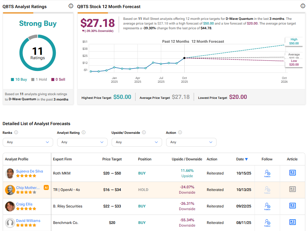Follow analyst Craig Ellis
The image size is (307, 231).
coord(267,206)
